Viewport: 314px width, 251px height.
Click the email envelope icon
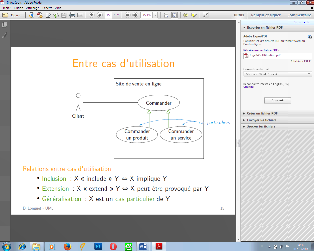pyautogui.click(x=80, y=15)
